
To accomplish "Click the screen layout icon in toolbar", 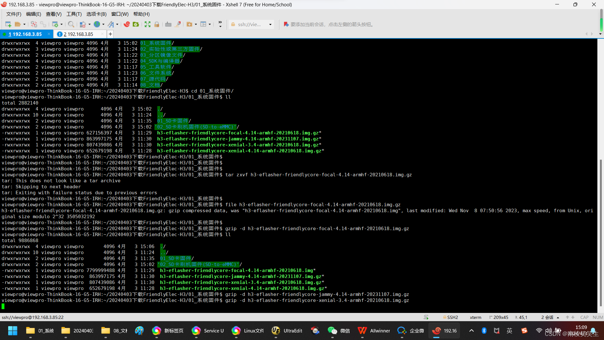I will [203, 24].
